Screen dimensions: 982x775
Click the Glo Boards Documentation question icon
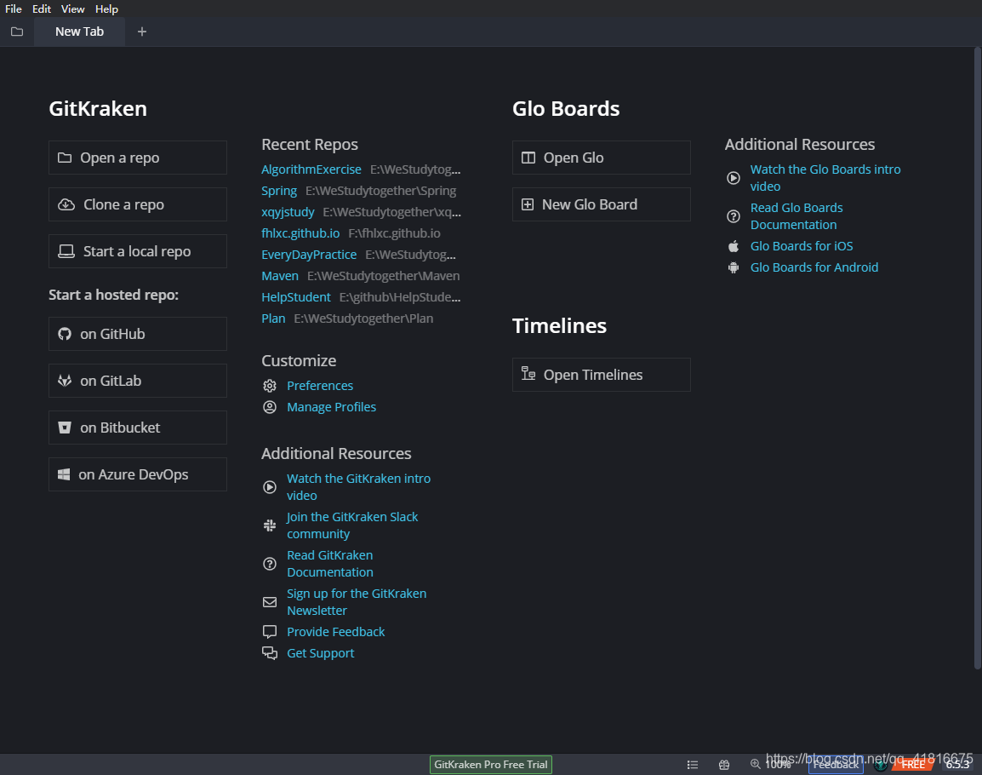pyautogui.click(x=734, y=216)
